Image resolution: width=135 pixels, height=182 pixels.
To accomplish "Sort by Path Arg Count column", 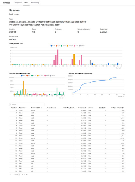I will [69, 108].
